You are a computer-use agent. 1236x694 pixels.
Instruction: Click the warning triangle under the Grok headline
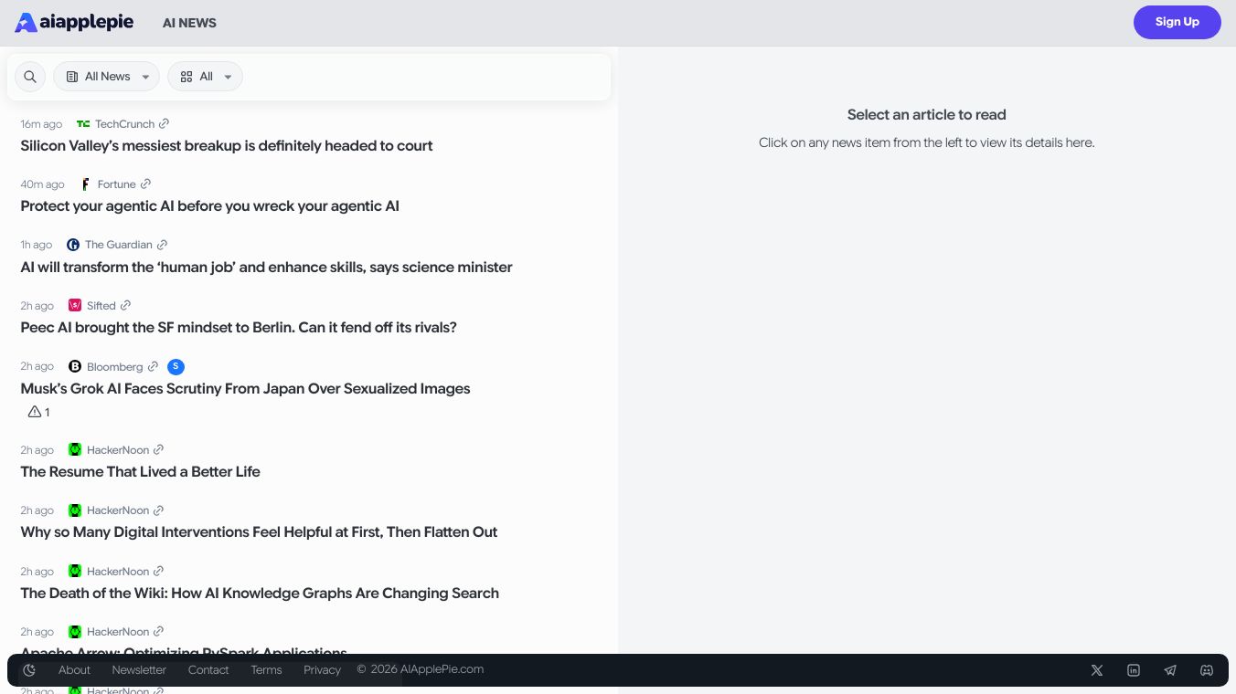(35, 412)
